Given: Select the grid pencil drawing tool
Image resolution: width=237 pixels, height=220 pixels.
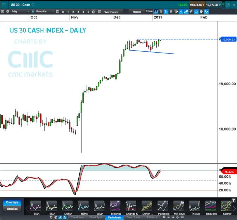Looking at the screenshot, I should pyautogui.click(x=176, y=11).
